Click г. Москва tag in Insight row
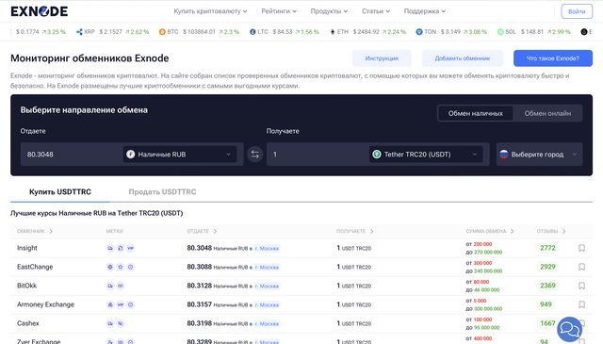603x344 pixels. (267, 249)
